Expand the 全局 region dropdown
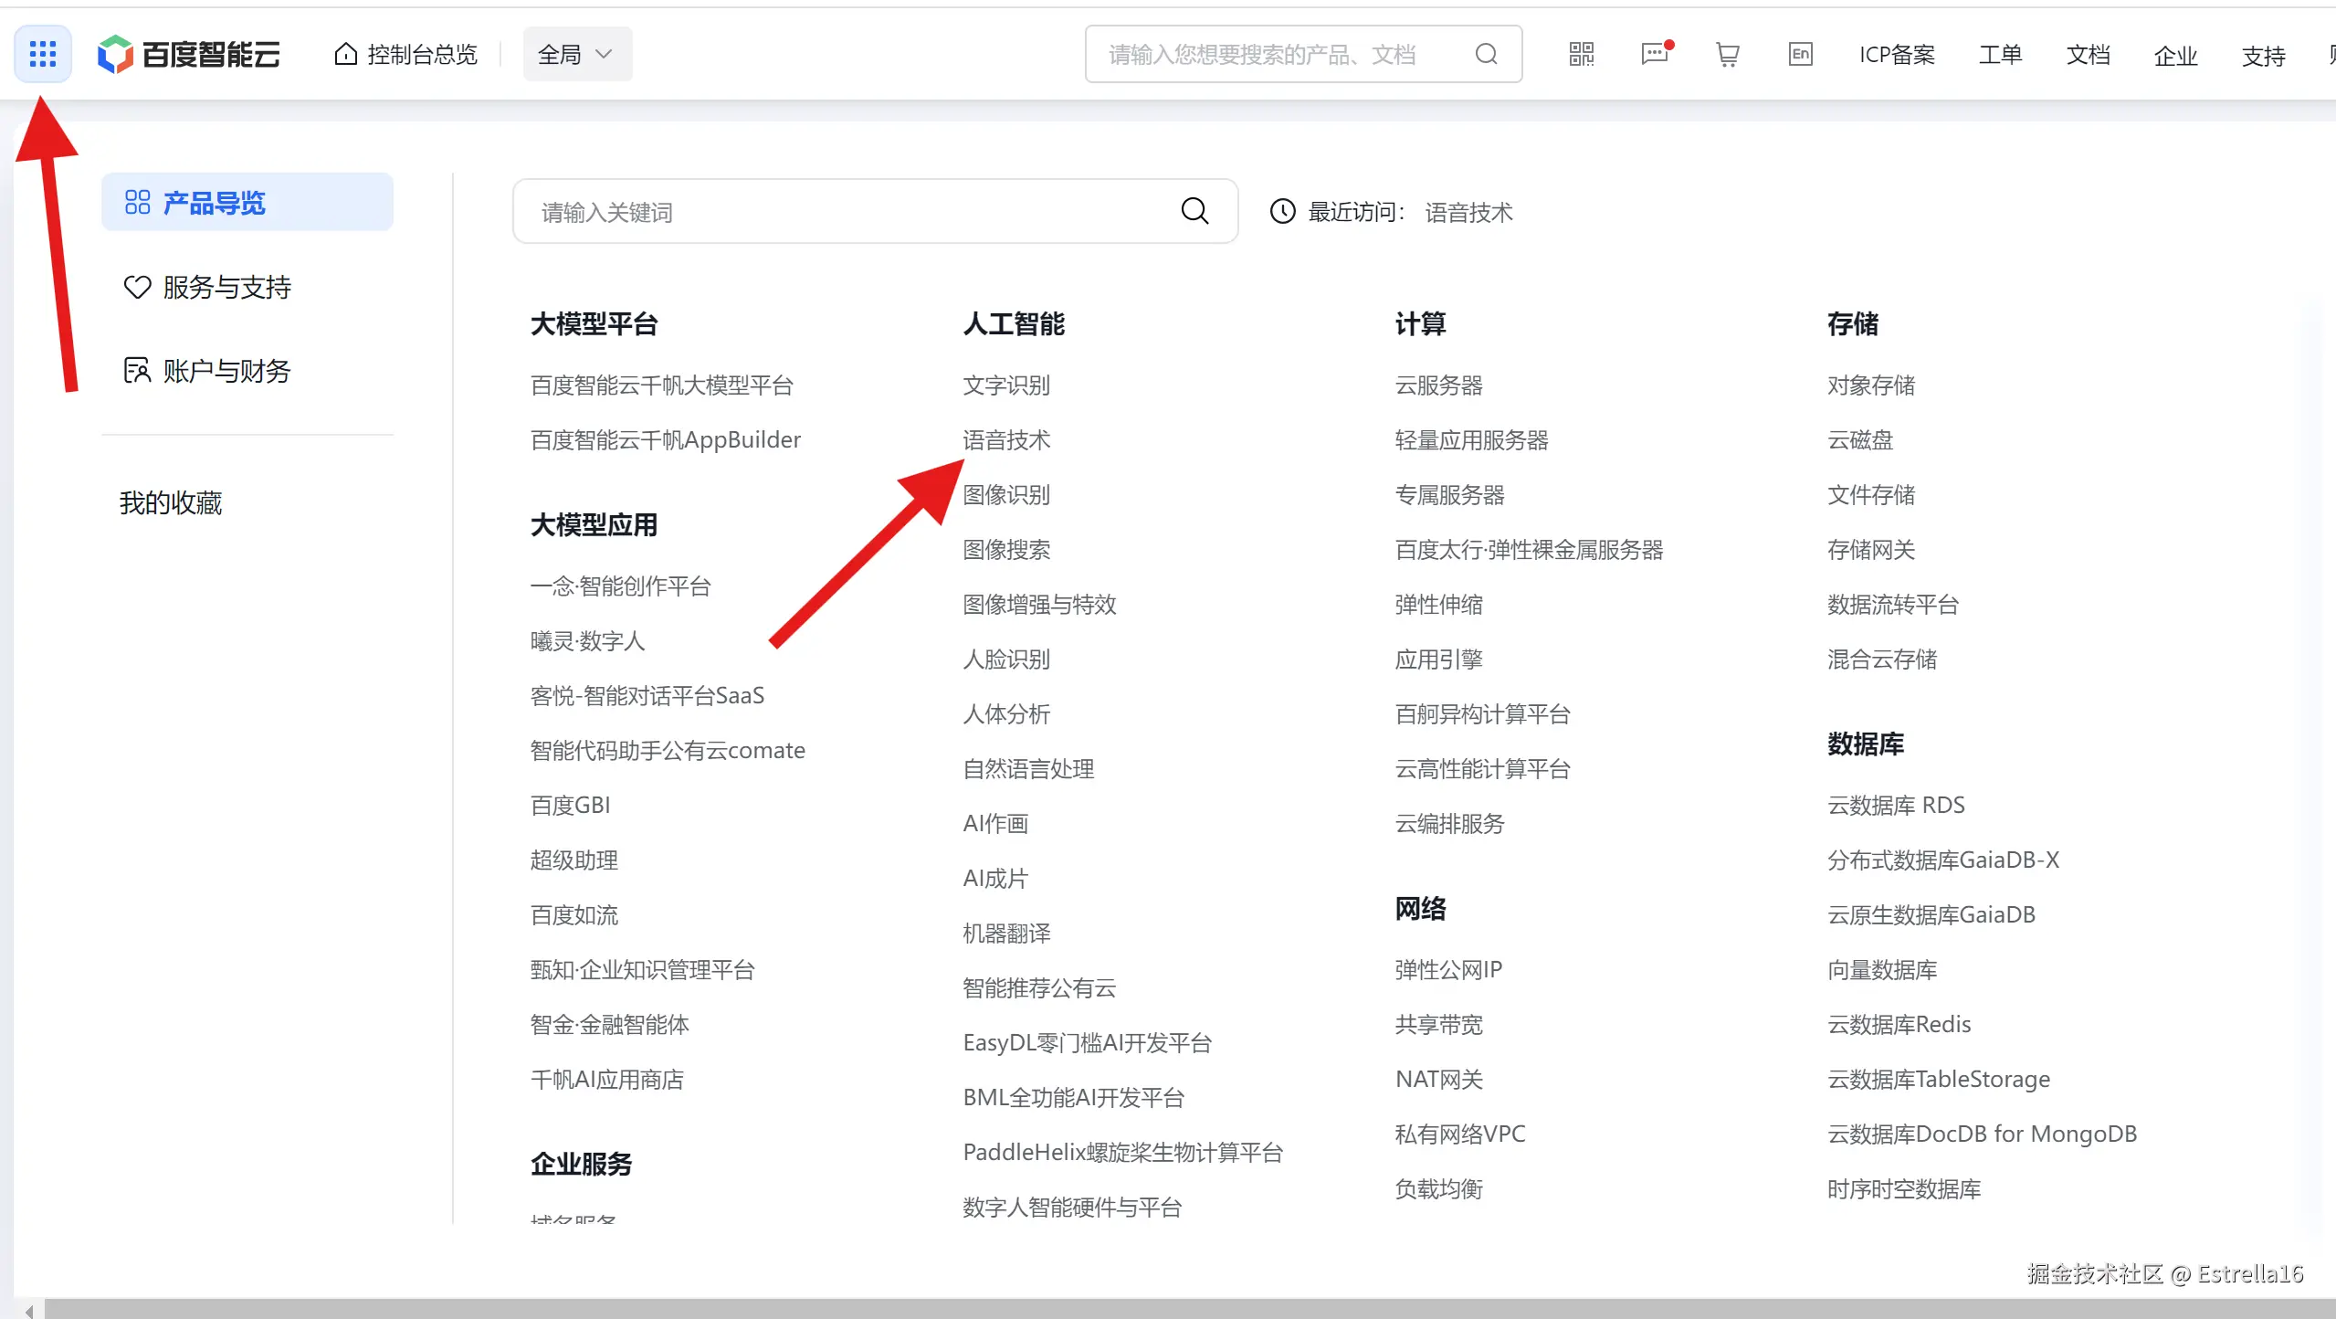2336x1319 pixels. coord(576,55)
